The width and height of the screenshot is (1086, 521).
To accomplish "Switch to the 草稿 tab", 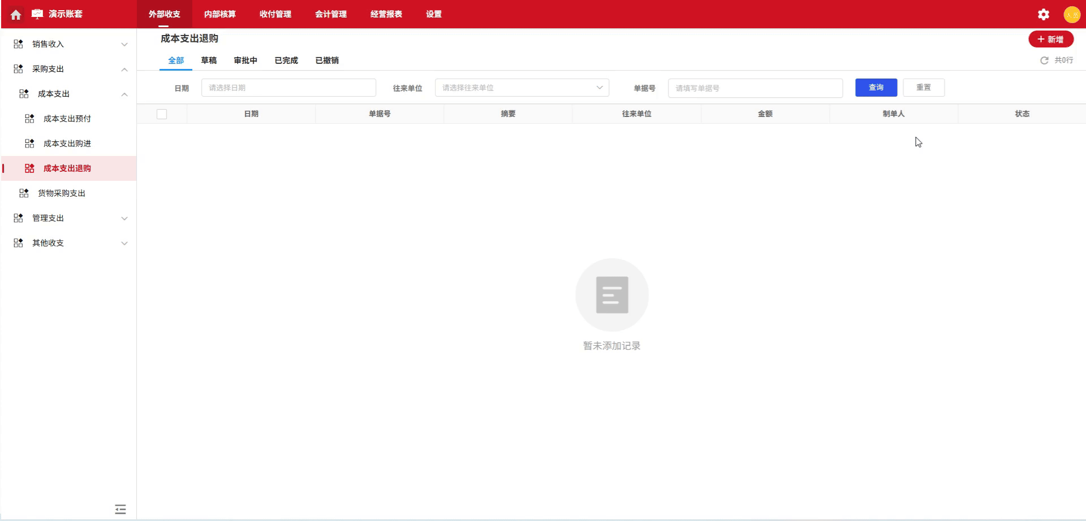I will coord(209,60).
